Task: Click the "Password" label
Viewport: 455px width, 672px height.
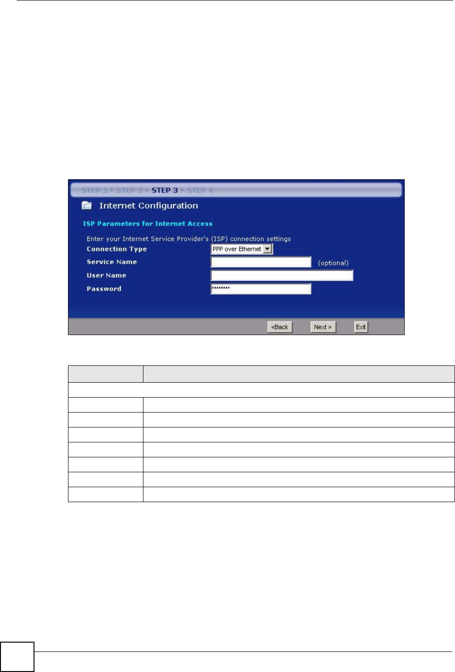Action: 104,289
